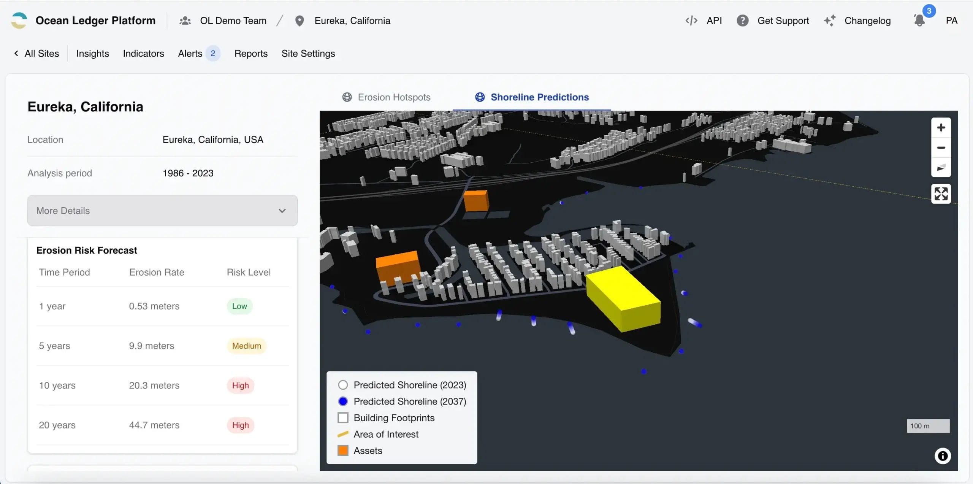Image resolution: width=973 pixels, height=484 pixels.
Task: Click the map zoom in plus icon
Action: 941,128
